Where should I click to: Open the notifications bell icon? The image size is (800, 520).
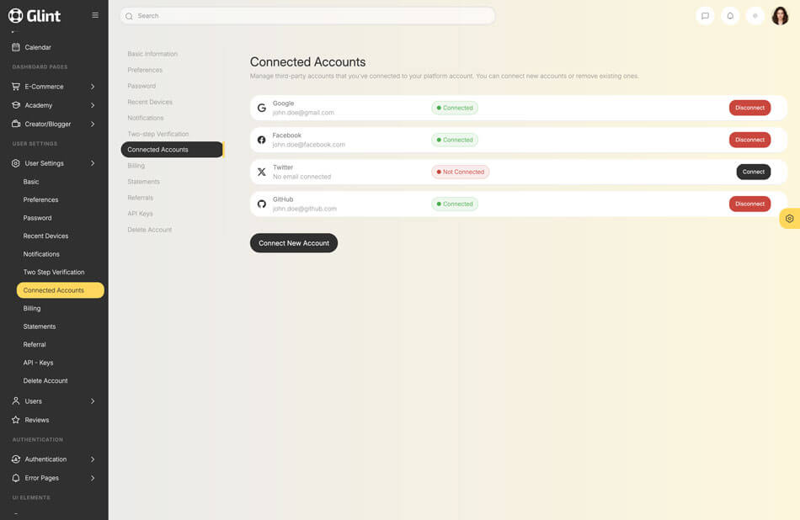point(730,16)
